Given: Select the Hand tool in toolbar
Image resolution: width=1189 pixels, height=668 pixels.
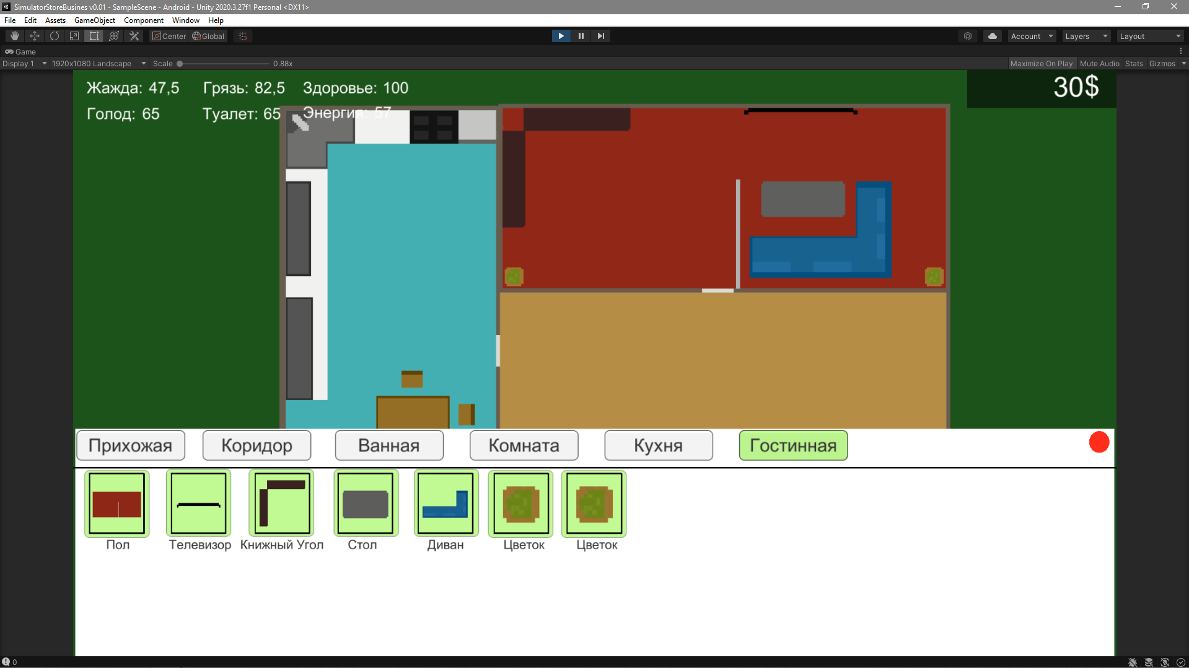Looking at the screenshot, I should pos(15,36).
